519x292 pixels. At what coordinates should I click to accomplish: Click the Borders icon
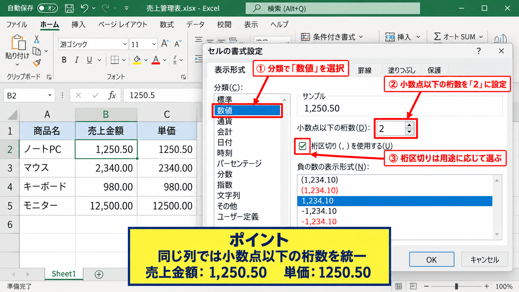(x=115, y=60)
